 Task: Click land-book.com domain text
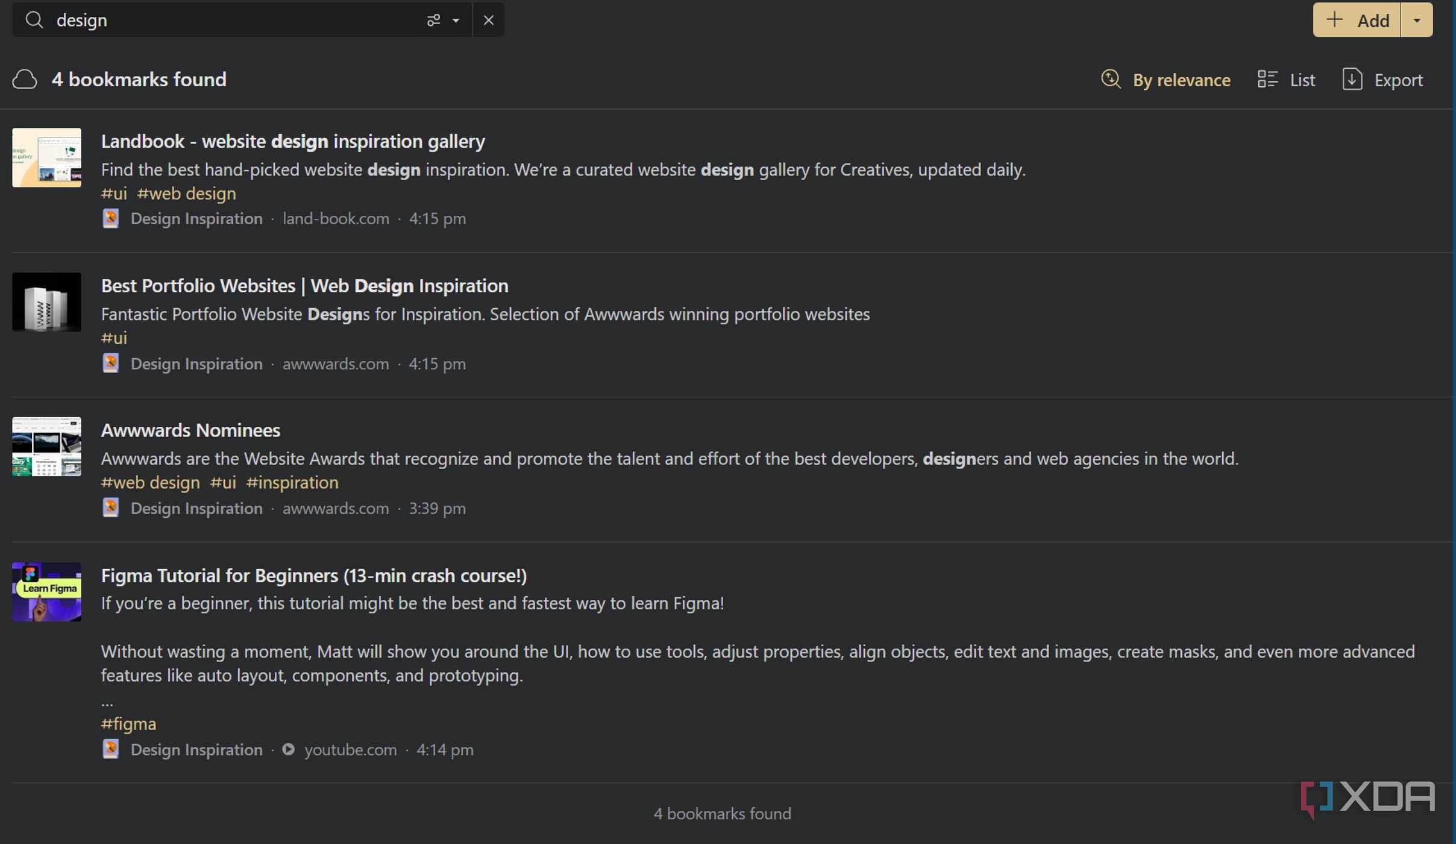pyautogui.click(x=336, y=218)
